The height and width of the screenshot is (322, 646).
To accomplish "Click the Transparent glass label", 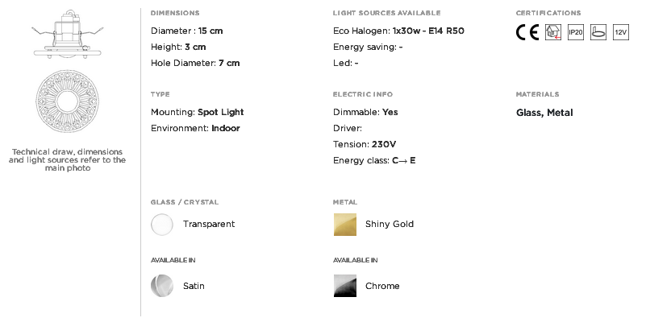I will click(209, 224).
